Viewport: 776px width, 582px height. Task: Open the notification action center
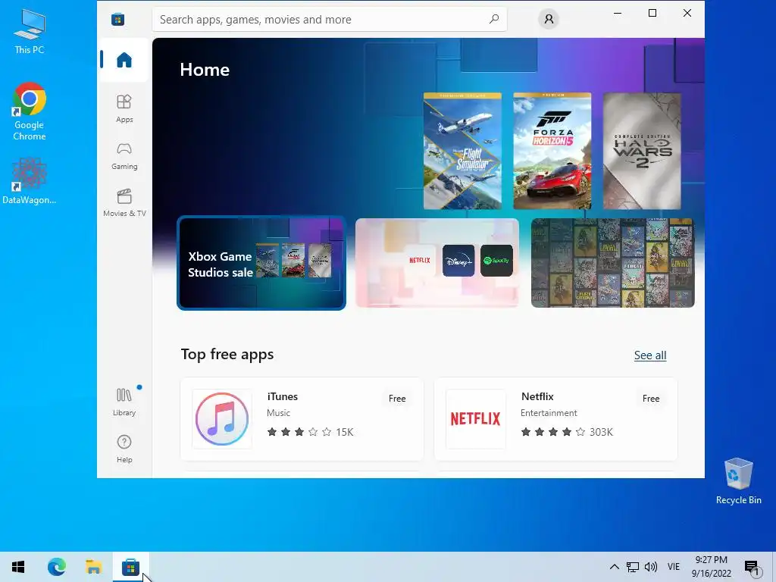pyautogui.click(x=753, y=567)
